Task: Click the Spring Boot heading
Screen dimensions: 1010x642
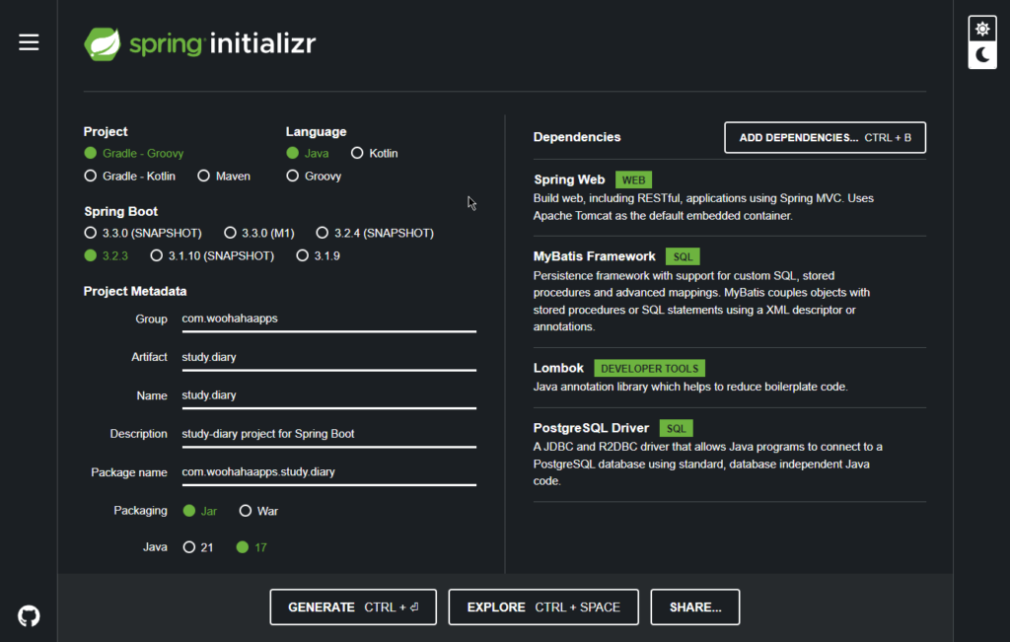Action: (121, 211)
